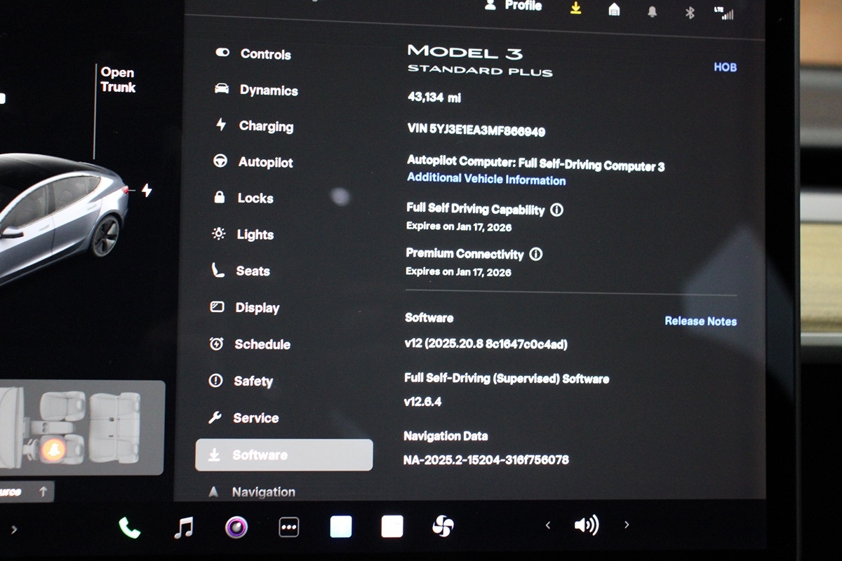This screenshot has height=561, width=842.
Task: Click Additional Vehicle Information link
Action: [x=486, y=180]
